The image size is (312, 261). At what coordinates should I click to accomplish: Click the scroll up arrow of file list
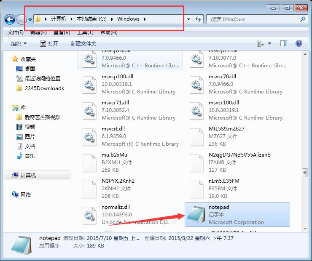[305, 54]
